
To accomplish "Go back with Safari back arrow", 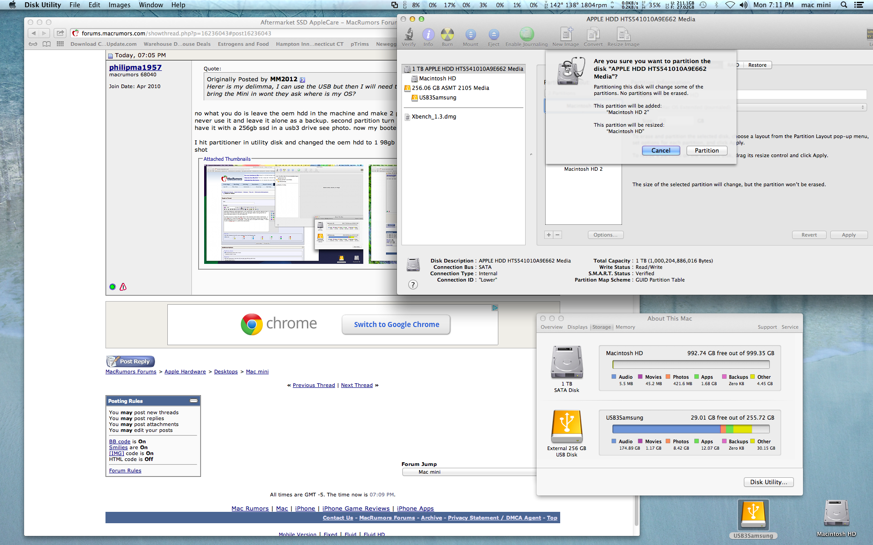I will pos(33,33).
